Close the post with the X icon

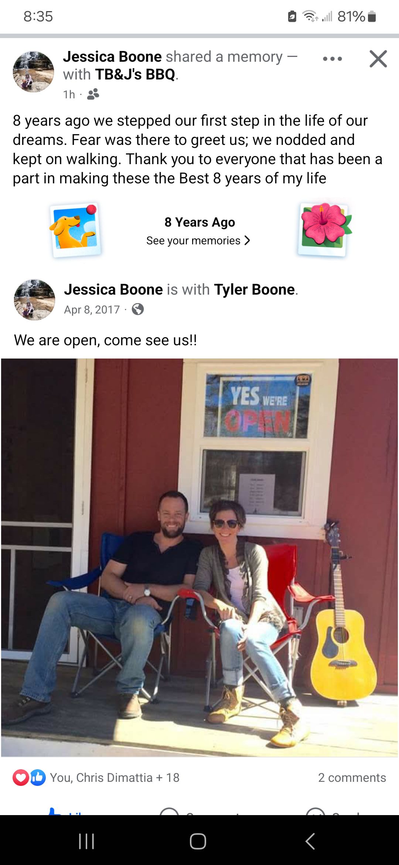[x=378, y=59]
